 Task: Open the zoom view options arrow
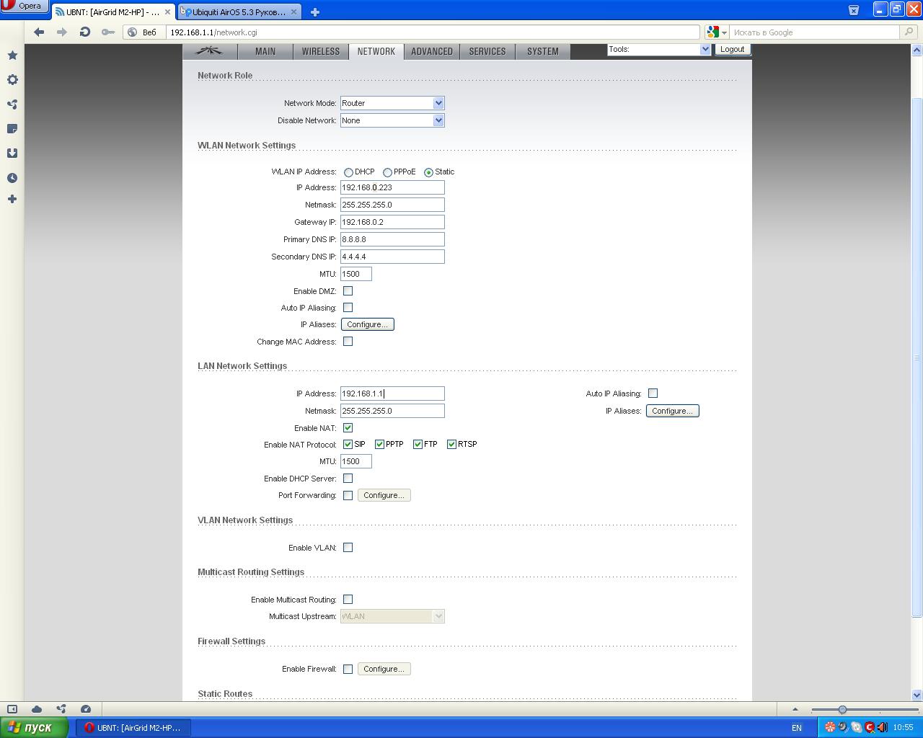pos(795,709)
